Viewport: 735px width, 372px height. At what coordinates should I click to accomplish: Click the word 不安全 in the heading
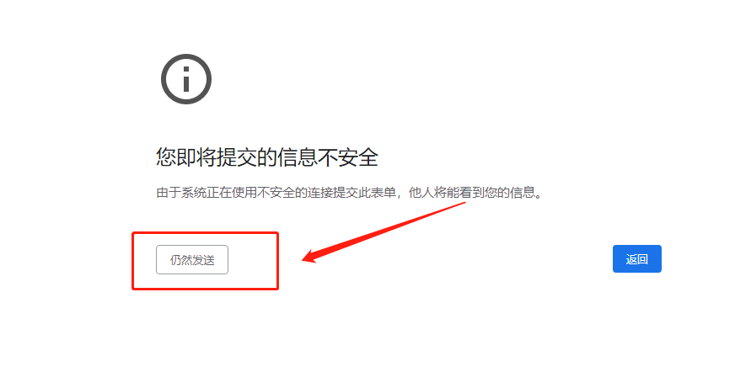coord(347,157)
